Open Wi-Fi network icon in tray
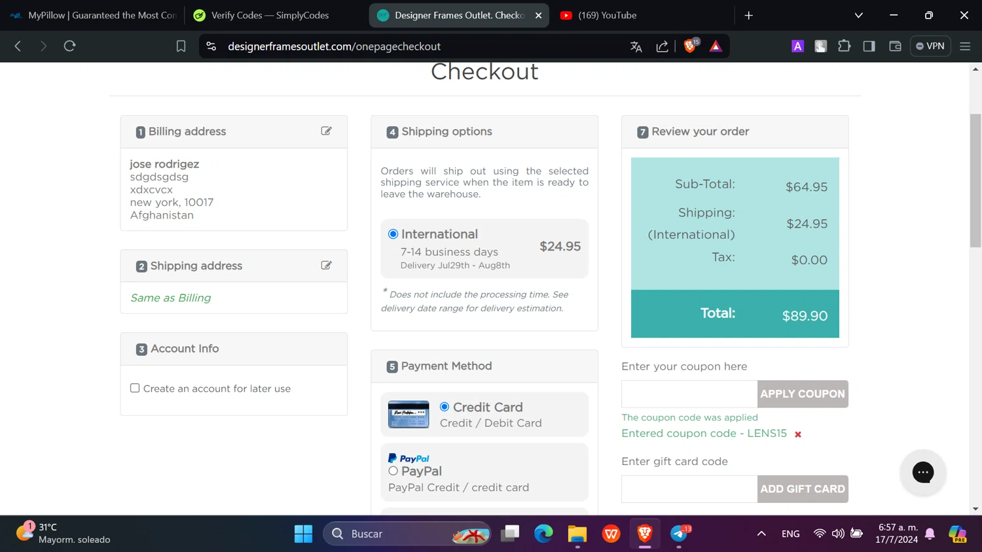Screen dimensions: 982x552 tap(819, 534)
